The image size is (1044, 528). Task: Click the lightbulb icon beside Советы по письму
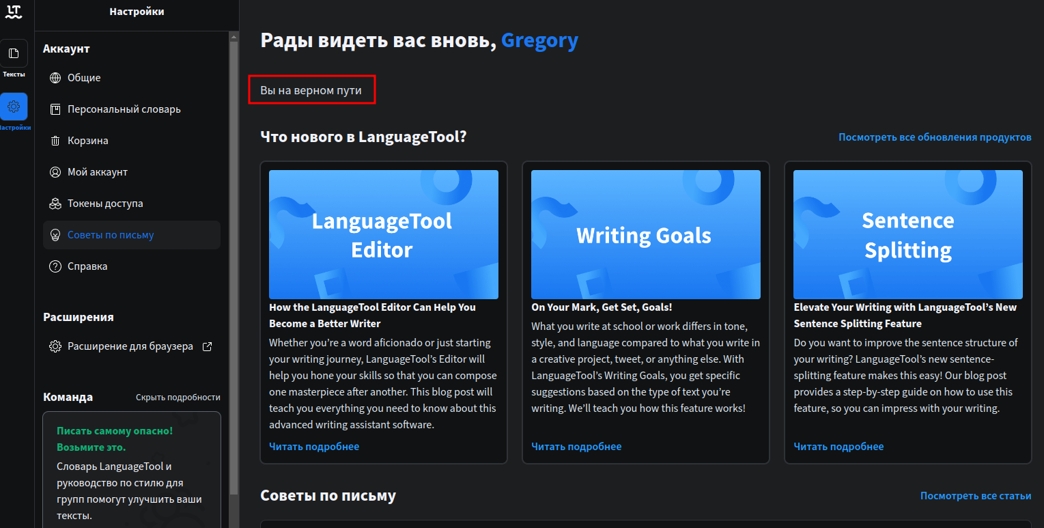click(55, 235)
